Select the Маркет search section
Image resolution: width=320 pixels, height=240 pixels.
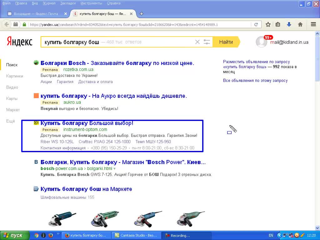tap(13, 110)
